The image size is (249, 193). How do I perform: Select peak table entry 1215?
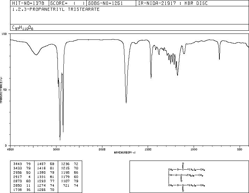coord(65,168)
